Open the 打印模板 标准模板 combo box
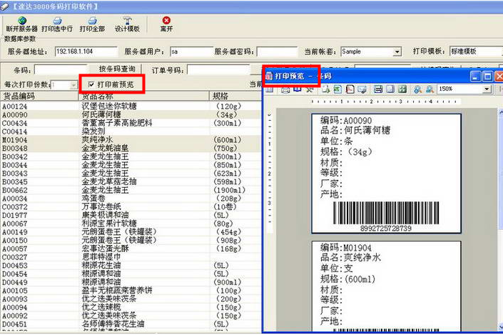This screenshot has height=335, width=503. tap(475, 51)
